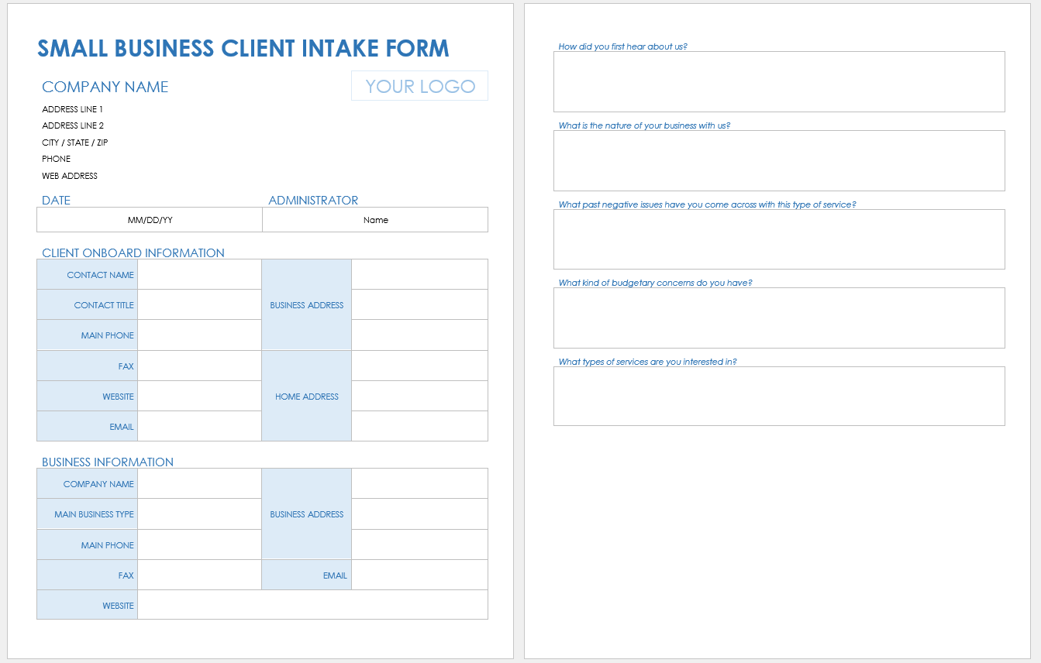Click the MAIN BUSINESS TYPE entry cell
1041x663 pixels.
(x=199, y=514)
